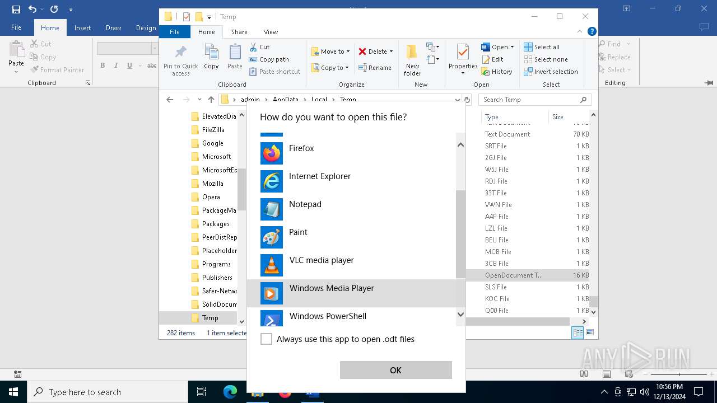Select the Mozilla folder in tree
The image size is (717, 403).
tap(207, 184)
